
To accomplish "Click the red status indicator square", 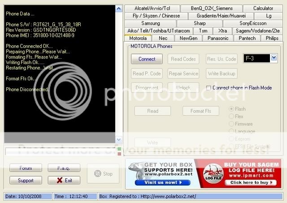I will pos(119,154).
